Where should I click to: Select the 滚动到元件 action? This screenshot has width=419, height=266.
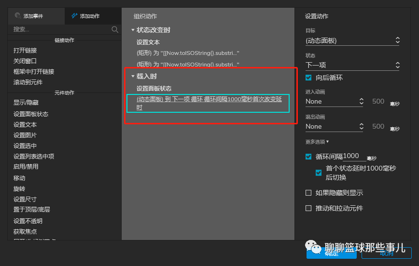28,82
